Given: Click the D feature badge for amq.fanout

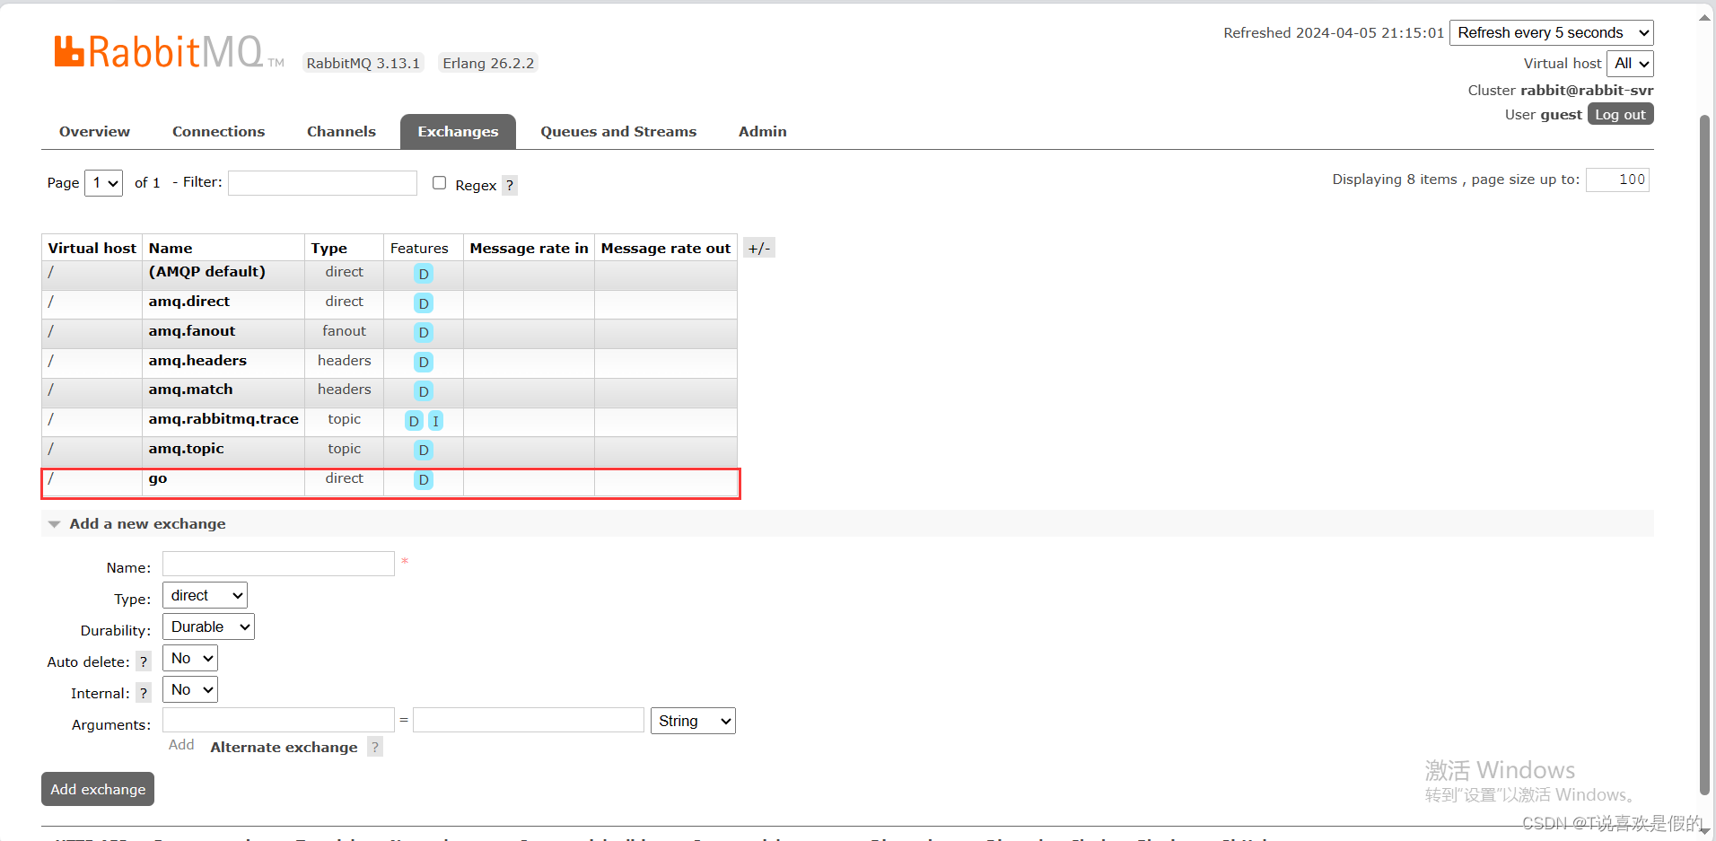Looking at the screenshot, I should tap(424, 333).
